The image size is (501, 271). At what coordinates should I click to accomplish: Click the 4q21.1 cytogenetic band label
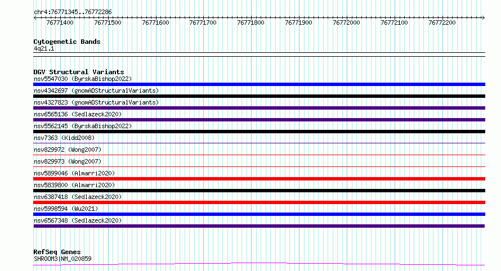(44, 48)
